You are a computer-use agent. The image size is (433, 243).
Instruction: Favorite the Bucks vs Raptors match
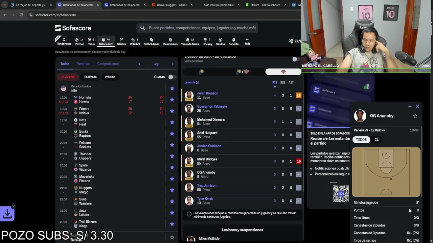(x=172, y=133)
